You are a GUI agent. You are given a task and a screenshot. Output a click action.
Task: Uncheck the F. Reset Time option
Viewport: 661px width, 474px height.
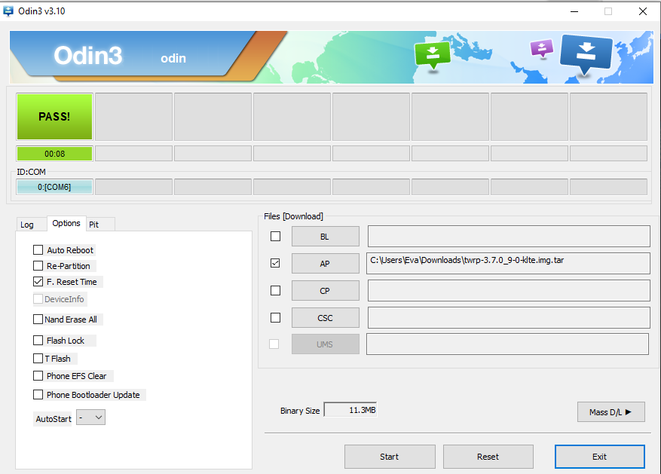tap(38, 282)
